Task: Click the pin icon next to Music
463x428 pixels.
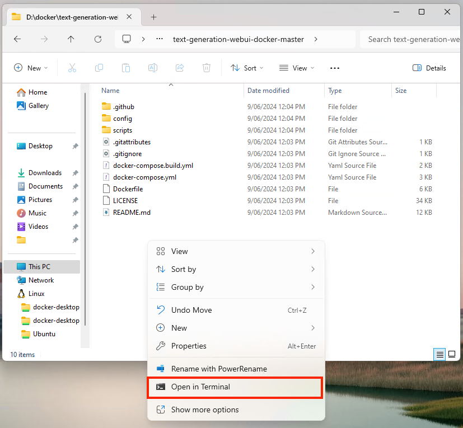Action: (x=75, y=213)
